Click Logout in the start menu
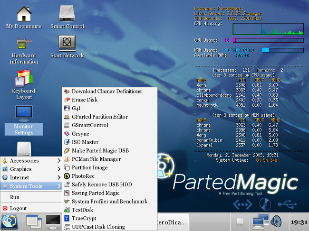The width and height of the screenshot is (309, 231). pyautogui.click(x=18, y=208)
